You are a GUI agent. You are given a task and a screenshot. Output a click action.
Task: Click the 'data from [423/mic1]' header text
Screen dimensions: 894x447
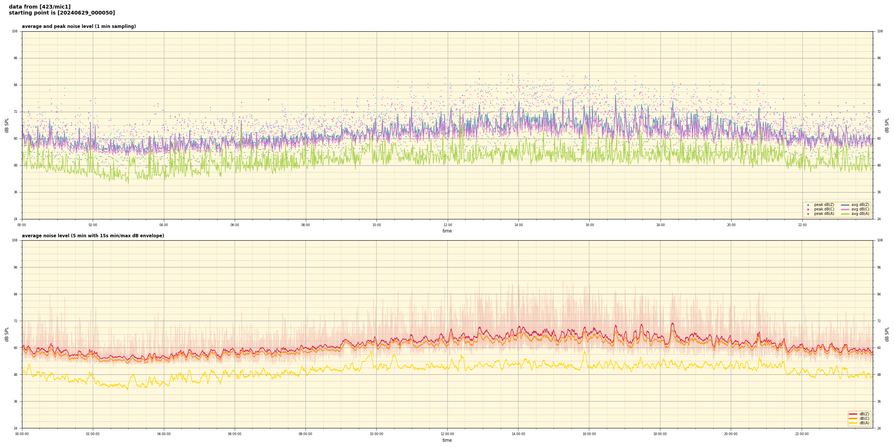click(39, 7)
